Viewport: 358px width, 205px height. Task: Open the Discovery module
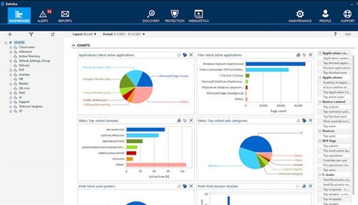point(151,16)
